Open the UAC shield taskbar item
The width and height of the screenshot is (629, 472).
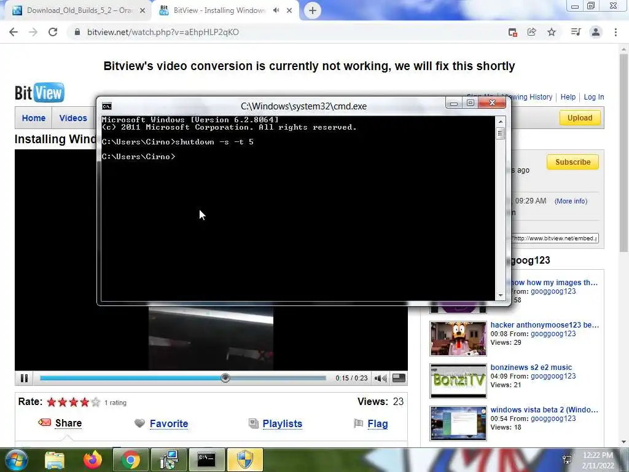[244, 460]
